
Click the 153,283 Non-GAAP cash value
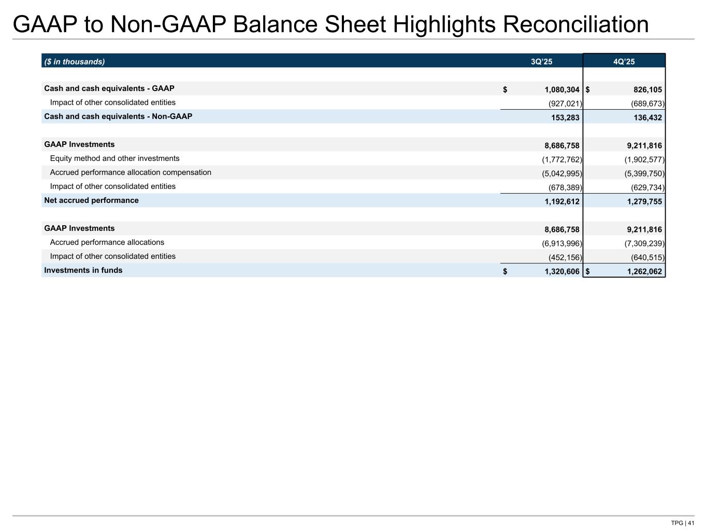click(x=565, y=117)
